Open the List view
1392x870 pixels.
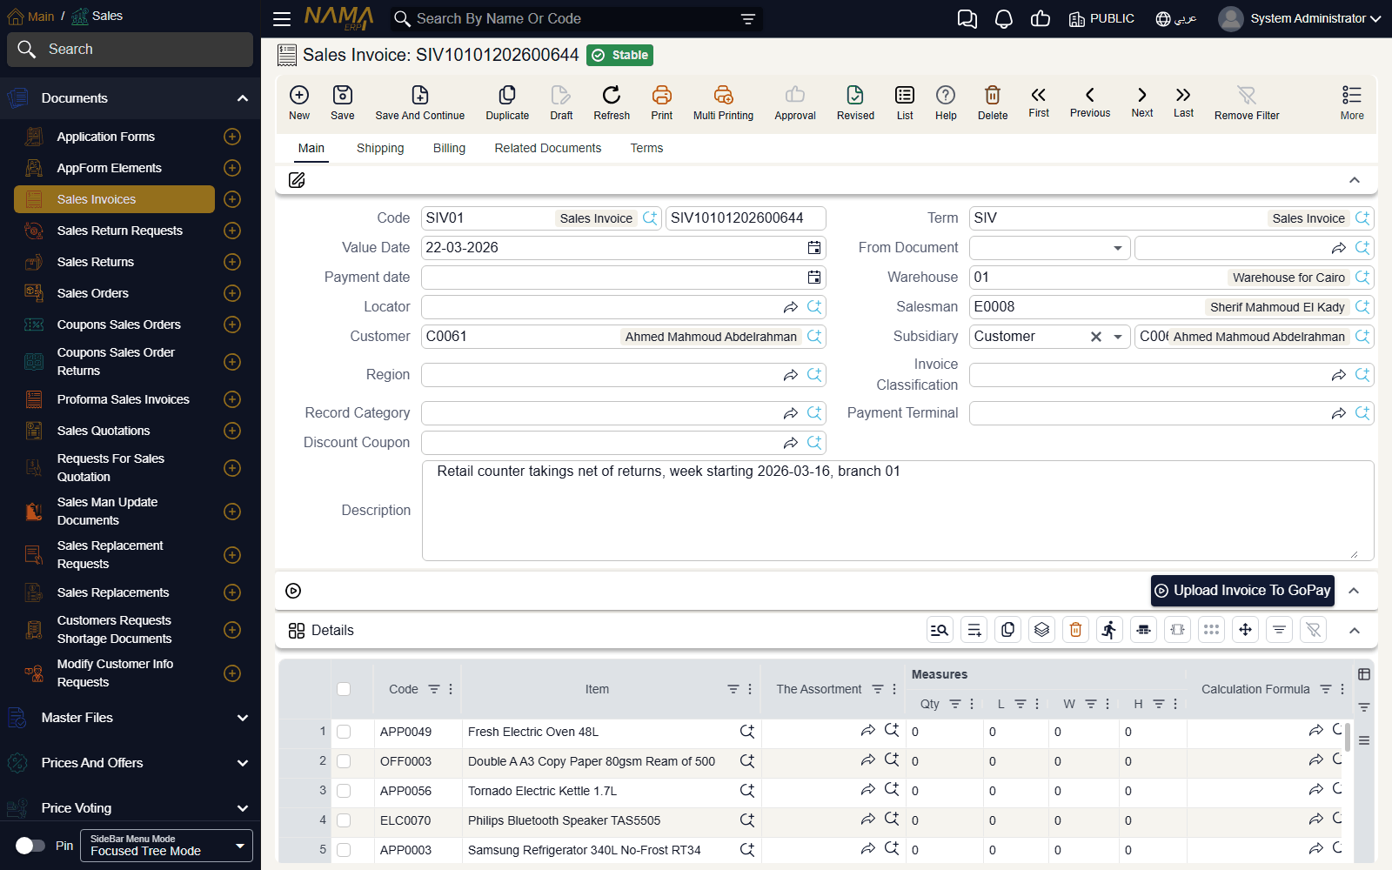tap(905, 103)
